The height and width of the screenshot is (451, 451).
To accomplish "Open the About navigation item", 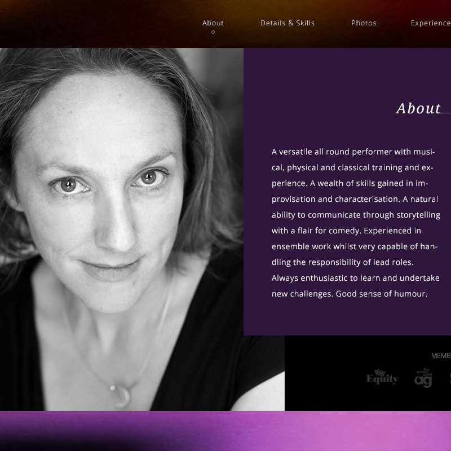I will (x=213, y=23).
